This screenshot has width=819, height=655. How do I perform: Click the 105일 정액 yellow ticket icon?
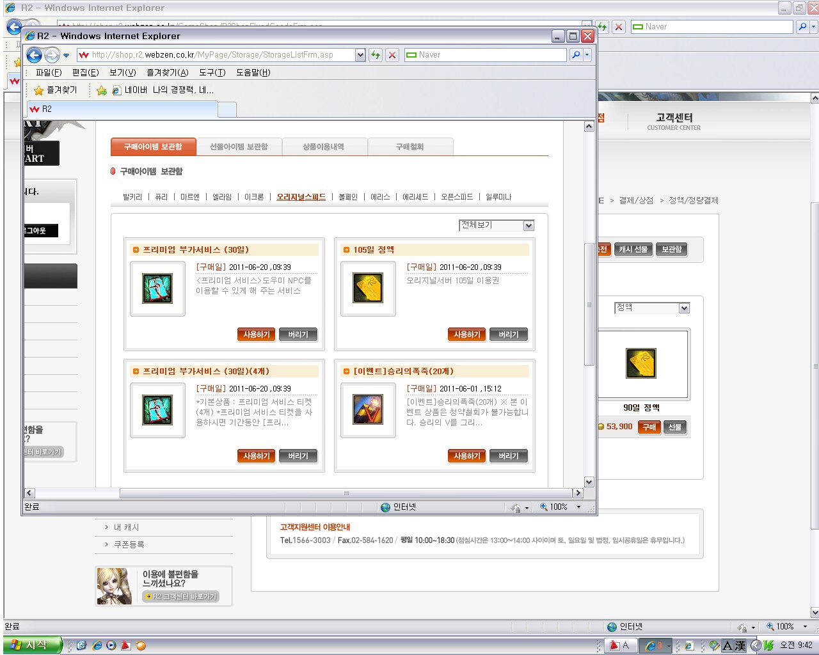point(368,289)
